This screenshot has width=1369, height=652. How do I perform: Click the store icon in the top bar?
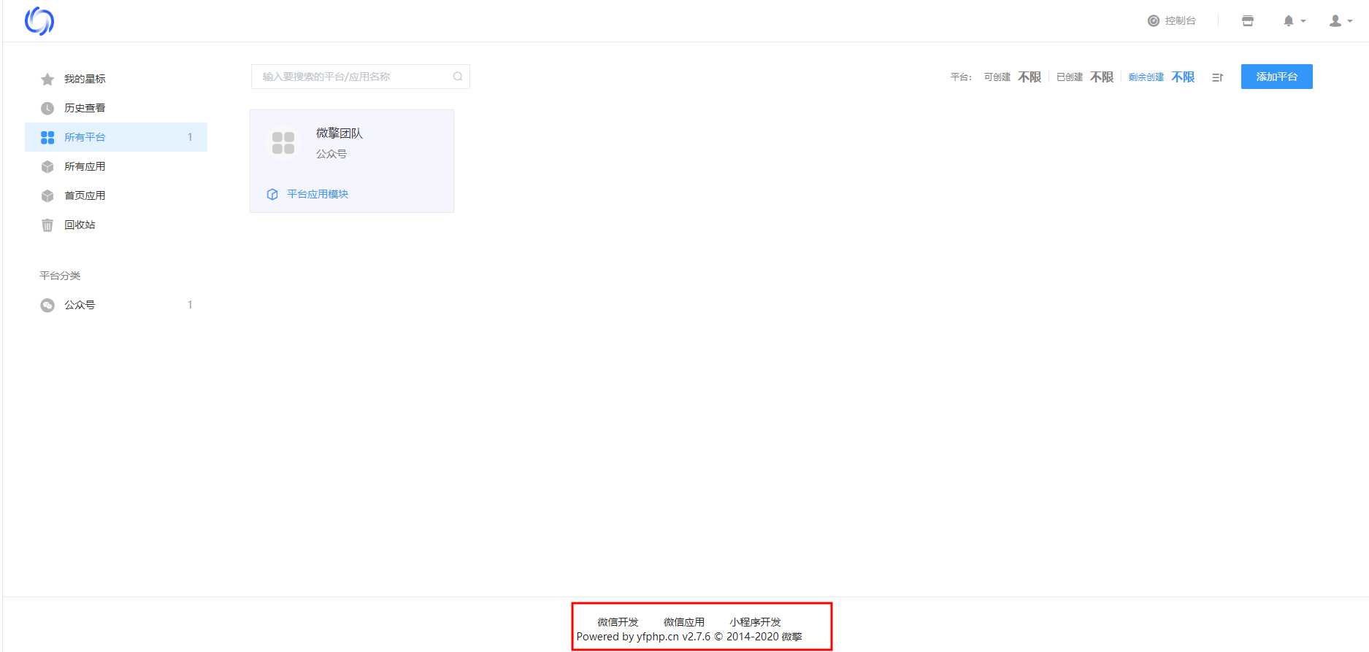coord(1248,20)
